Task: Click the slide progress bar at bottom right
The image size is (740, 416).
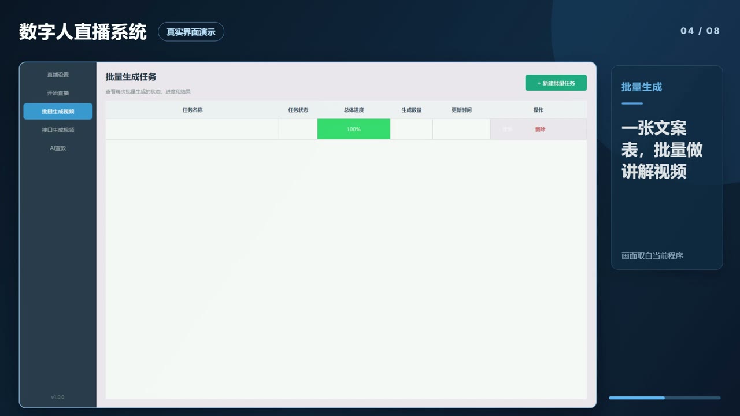Action: (x=665, y=398)
